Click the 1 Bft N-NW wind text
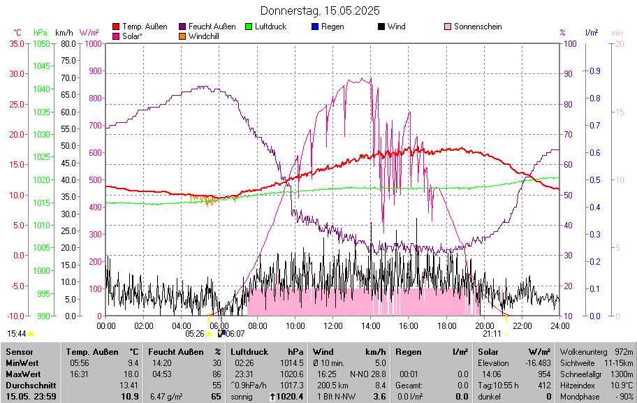The width and height of the screenshot is (637, 403). (x=336, y=397)
